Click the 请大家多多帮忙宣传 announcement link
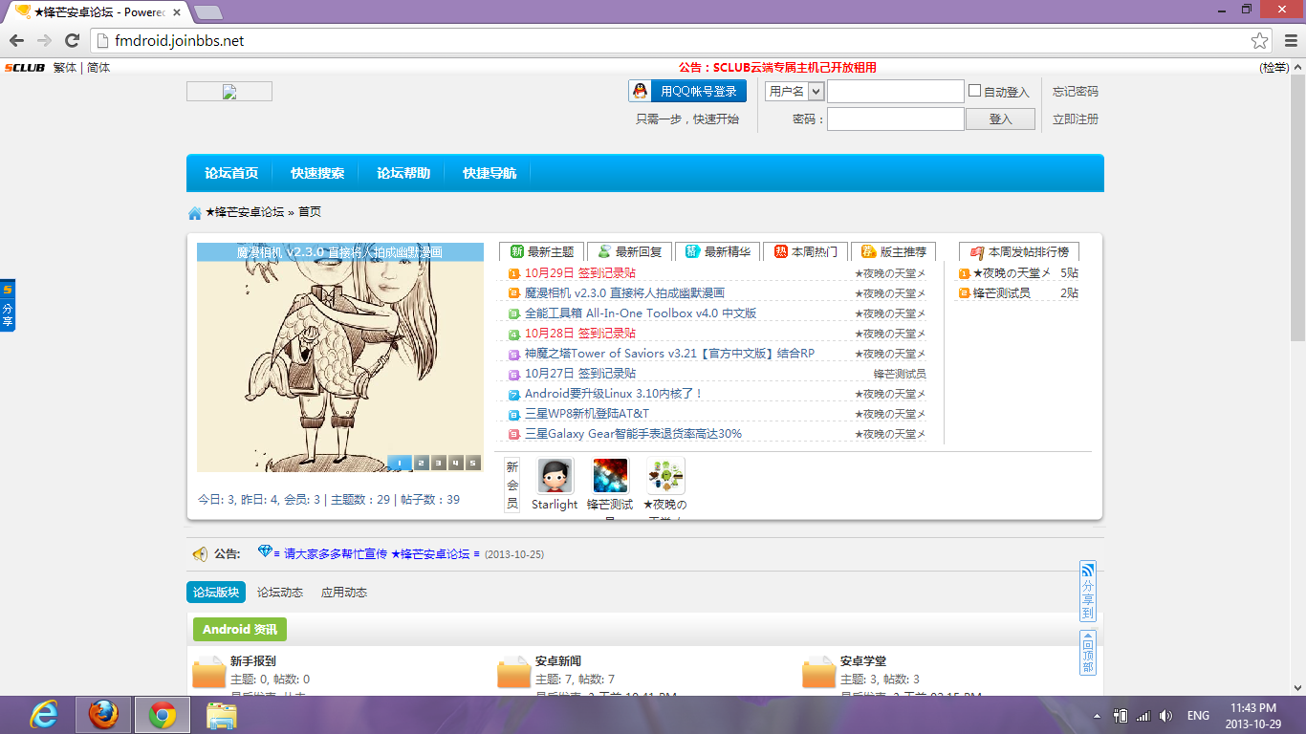1306x734 pixels. pyautogui.click(x=377, y=554)
